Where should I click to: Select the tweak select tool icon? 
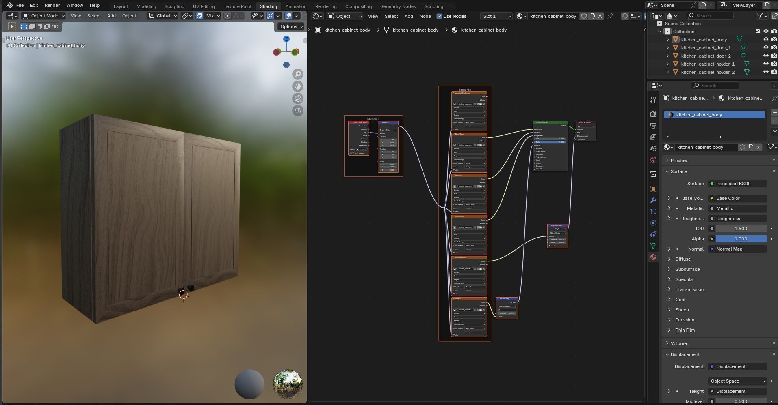click(x=12, y=26)
